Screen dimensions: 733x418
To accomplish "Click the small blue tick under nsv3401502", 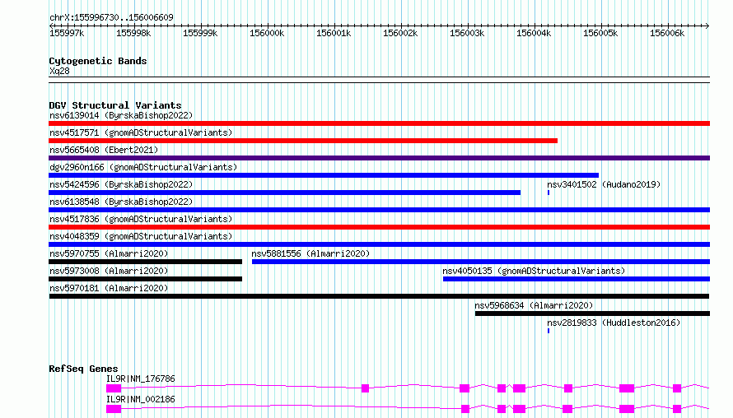I will pyautogui.click(x=549, y=193).
